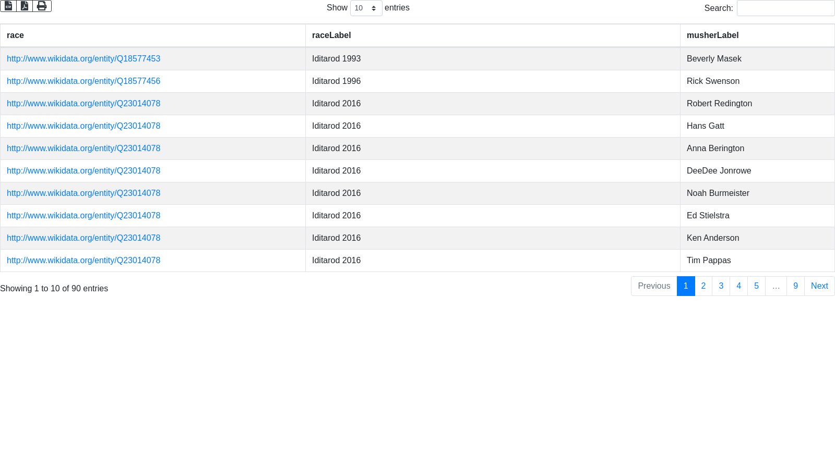Viewport: 835px width, 469px height.
Task: Open the Q18577453 wikidata link
Action: tap(83, 59)
